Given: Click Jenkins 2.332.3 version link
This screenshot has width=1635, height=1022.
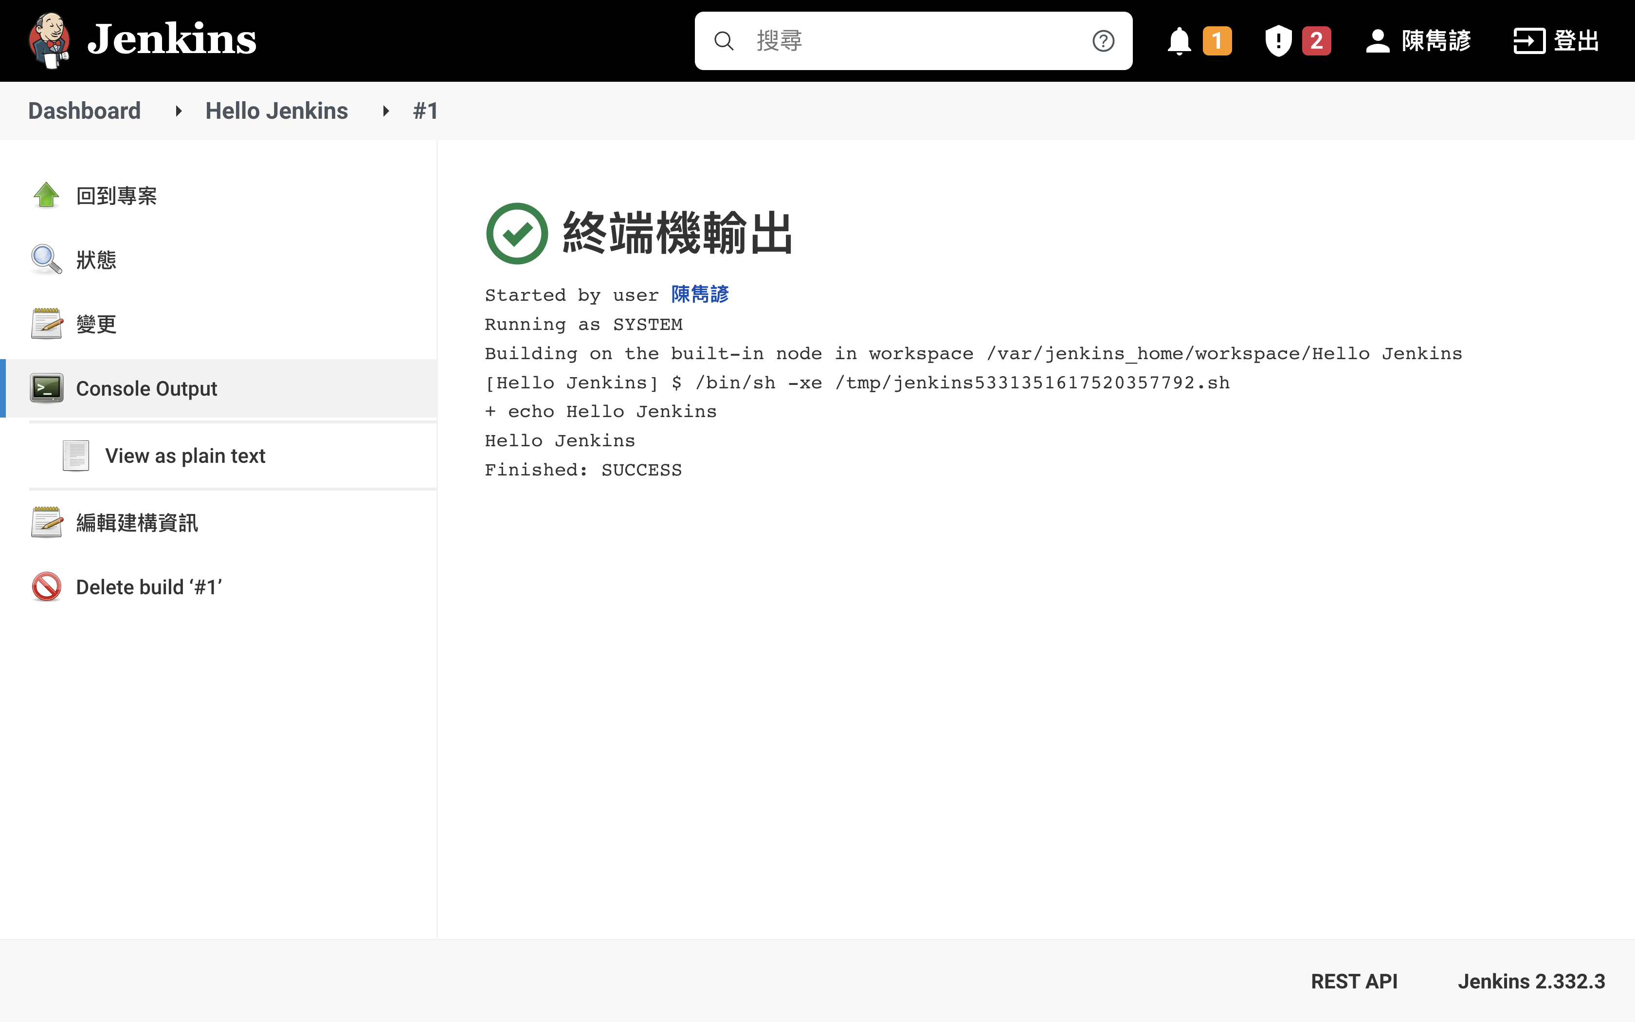Looking at the screenshot, I should 1531,981.
